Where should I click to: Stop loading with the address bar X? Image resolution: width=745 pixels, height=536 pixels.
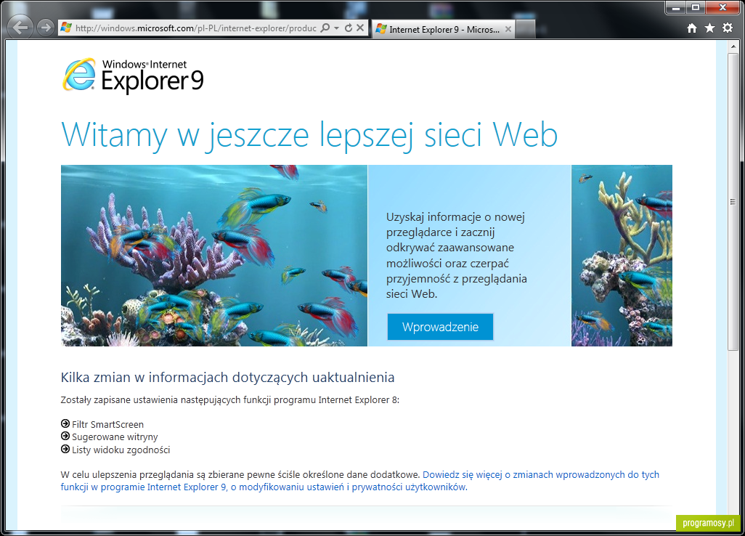point(360,28)
